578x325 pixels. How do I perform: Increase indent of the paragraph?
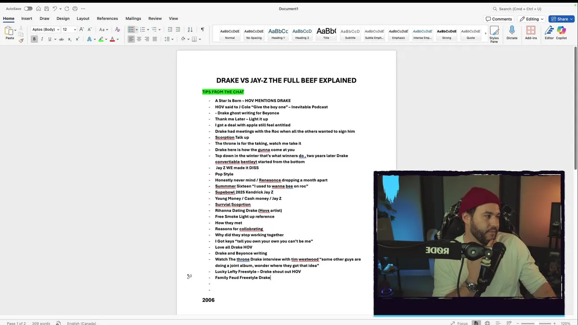178,29
